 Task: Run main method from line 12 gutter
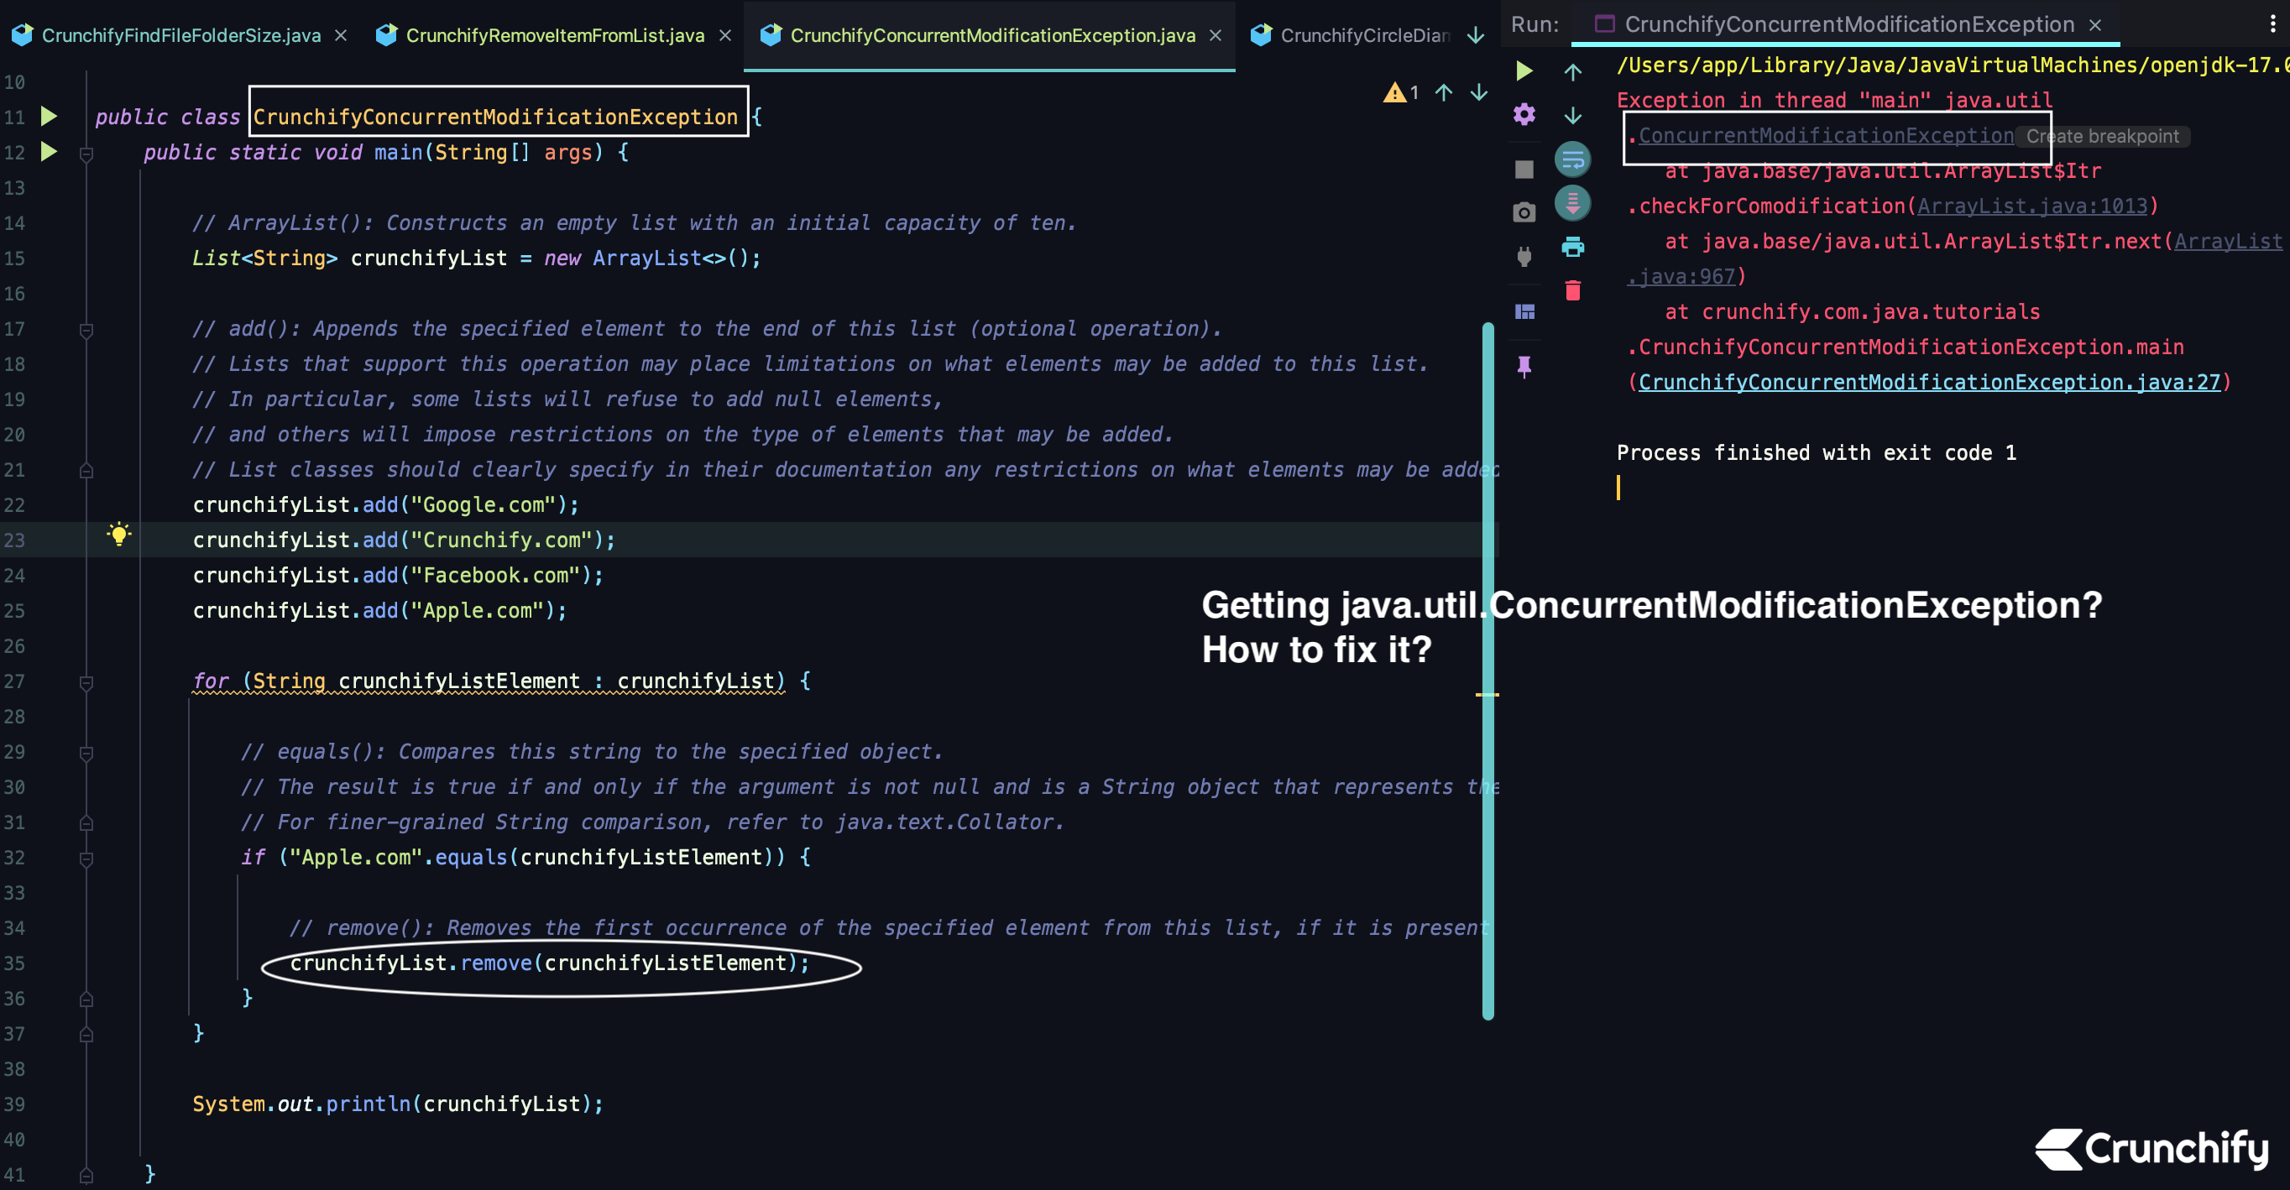(49, 152)
